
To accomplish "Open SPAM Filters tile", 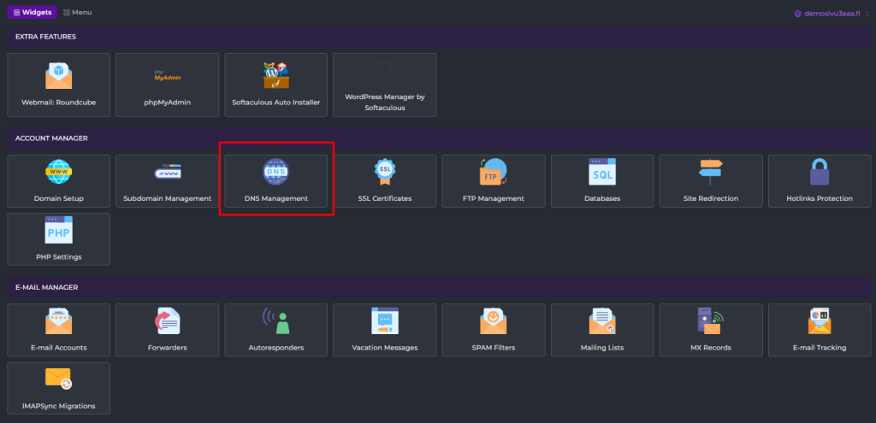I will (x=493, y=330).
